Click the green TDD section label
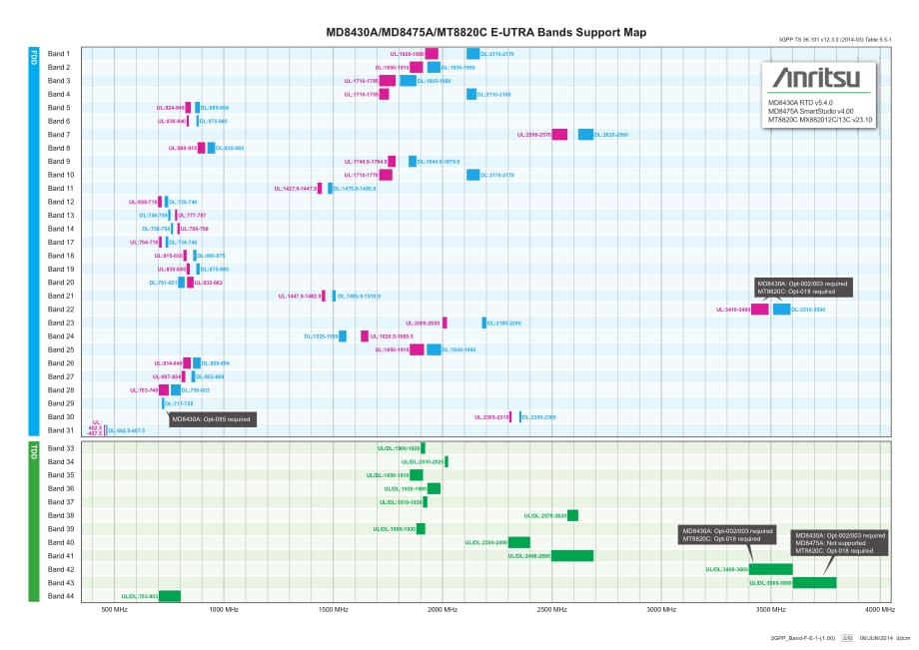The height and width of the screenshot is (650, 919). pos(34,451)
